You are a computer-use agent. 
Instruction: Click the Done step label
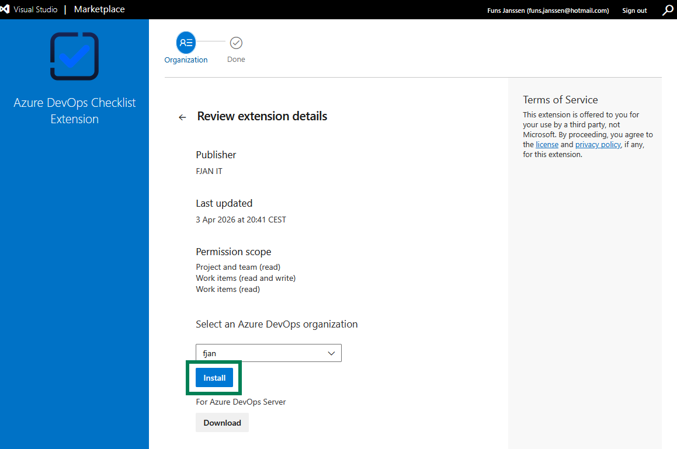pyautogui.click(x=236, y=59)
